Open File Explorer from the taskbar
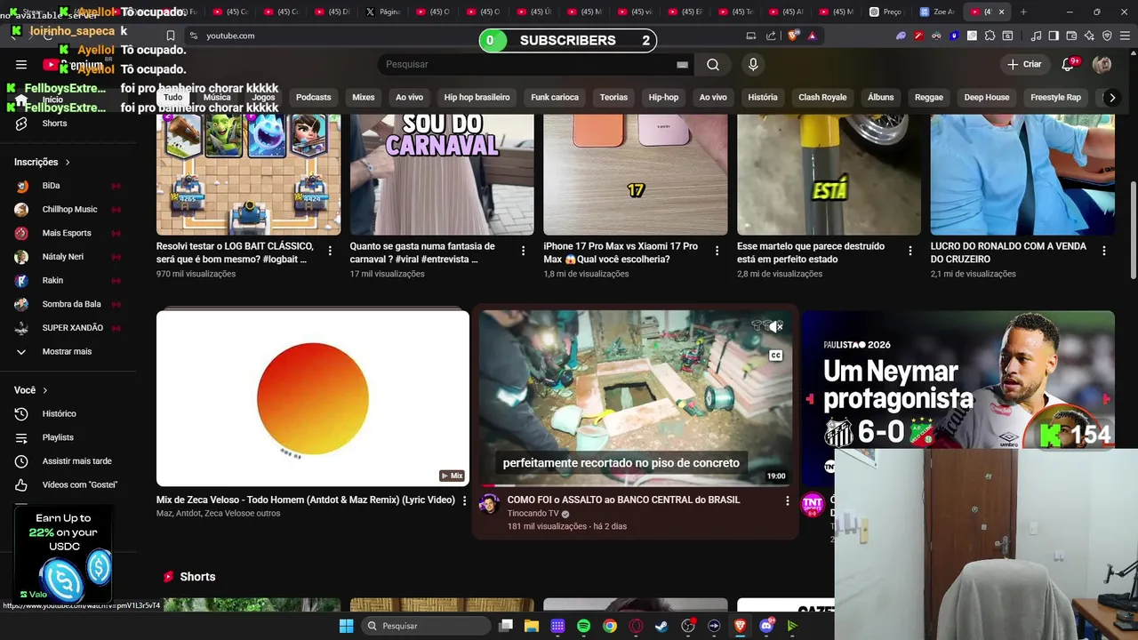Screen dimensions: 1138x640 pos(531,626)
